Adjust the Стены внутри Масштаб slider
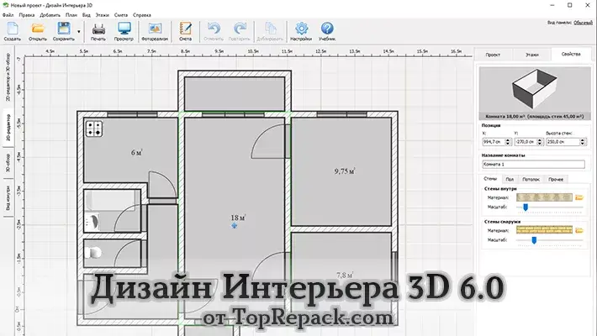 pyautogui.click(x=526, y=207)
